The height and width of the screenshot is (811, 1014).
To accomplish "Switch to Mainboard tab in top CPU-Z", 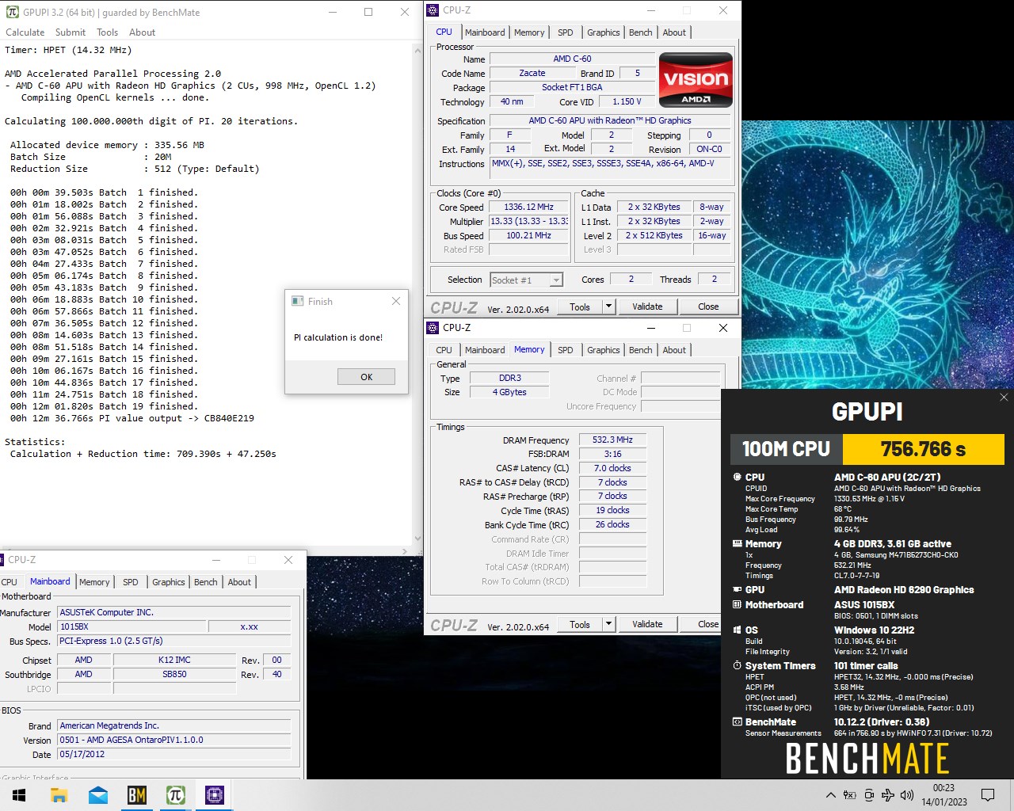I will click(485, 32).
